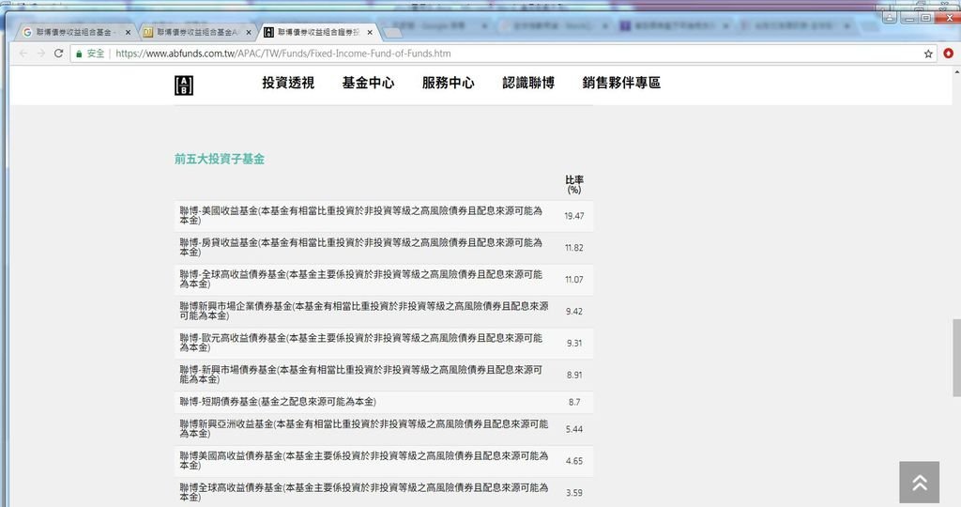Viewport: 961px width, 507px height.
Task: Click the 9.42 ratio value
Action: [574, 312]
